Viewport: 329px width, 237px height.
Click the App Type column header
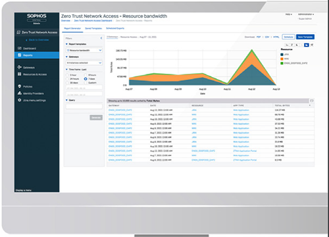[x=238, y=105]
